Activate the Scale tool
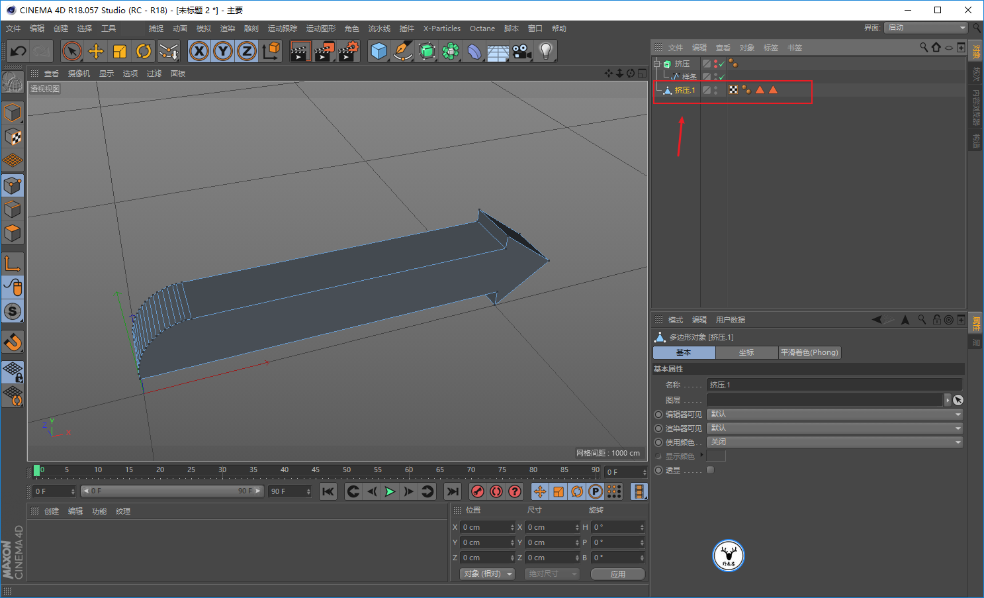Screen dimensions: 984x598 click(120, 51)
